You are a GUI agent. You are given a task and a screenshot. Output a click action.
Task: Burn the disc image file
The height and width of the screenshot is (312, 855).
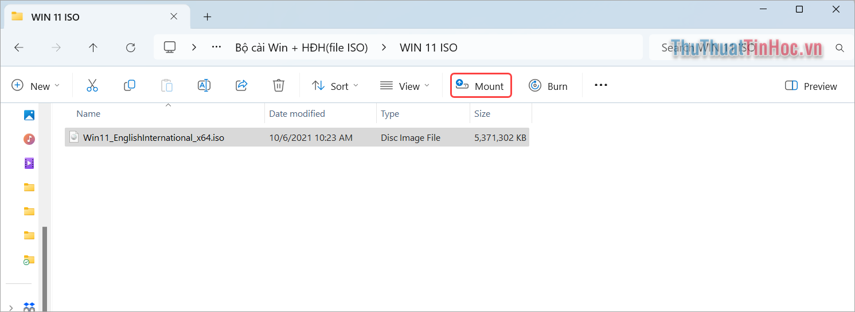coord(548,86)
